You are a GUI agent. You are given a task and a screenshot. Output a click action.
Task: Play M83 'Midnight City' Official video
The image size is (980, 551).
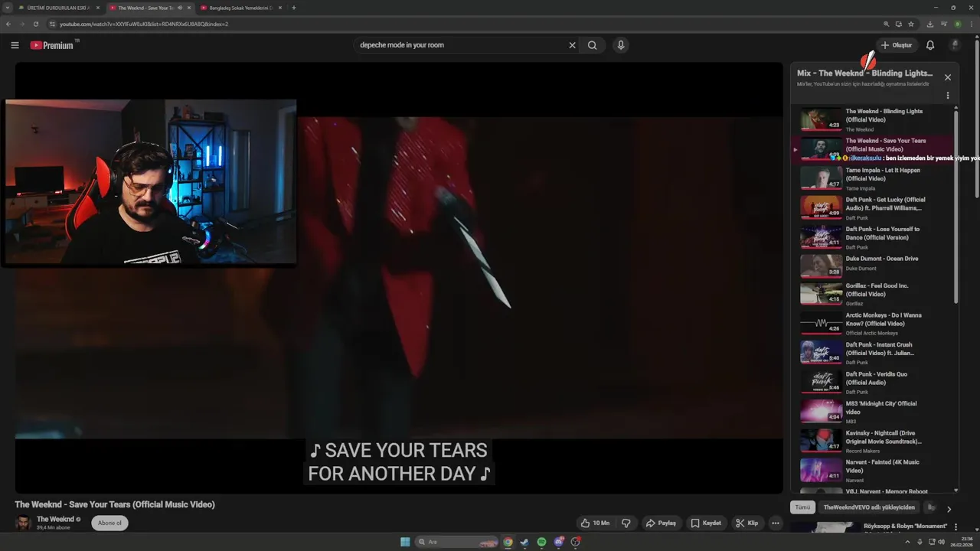872,412
